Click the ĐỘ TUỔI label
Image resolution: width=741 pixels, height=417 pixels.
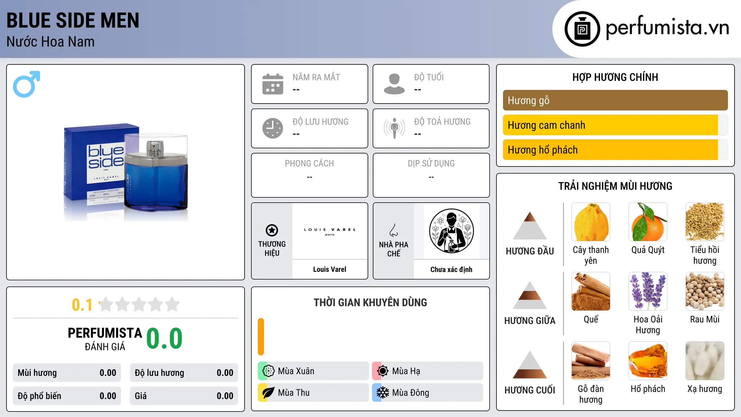(x=429, y=77)
